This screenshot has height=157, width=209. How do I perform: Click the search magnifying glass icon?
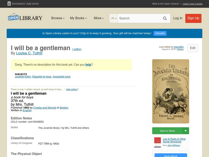coord(165,18)
